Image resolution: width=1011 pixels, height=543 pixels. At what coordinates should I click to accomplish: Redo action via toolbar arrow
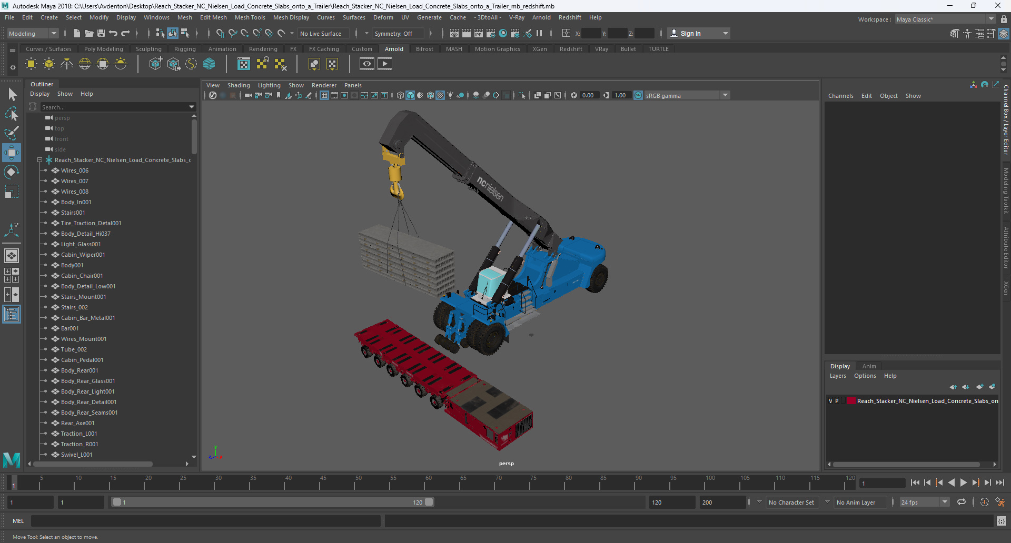125,33
